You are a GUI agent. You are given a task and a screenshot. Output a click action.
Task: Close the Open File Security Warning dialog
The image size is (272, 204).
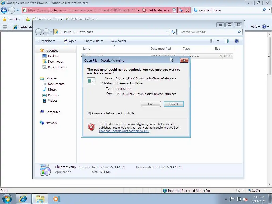coord(184,60)
